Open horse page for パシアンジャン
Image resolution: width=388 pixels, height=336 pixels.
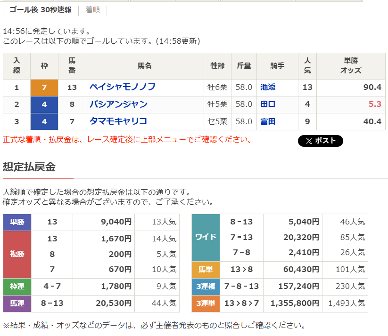click(x=118, y=104)
